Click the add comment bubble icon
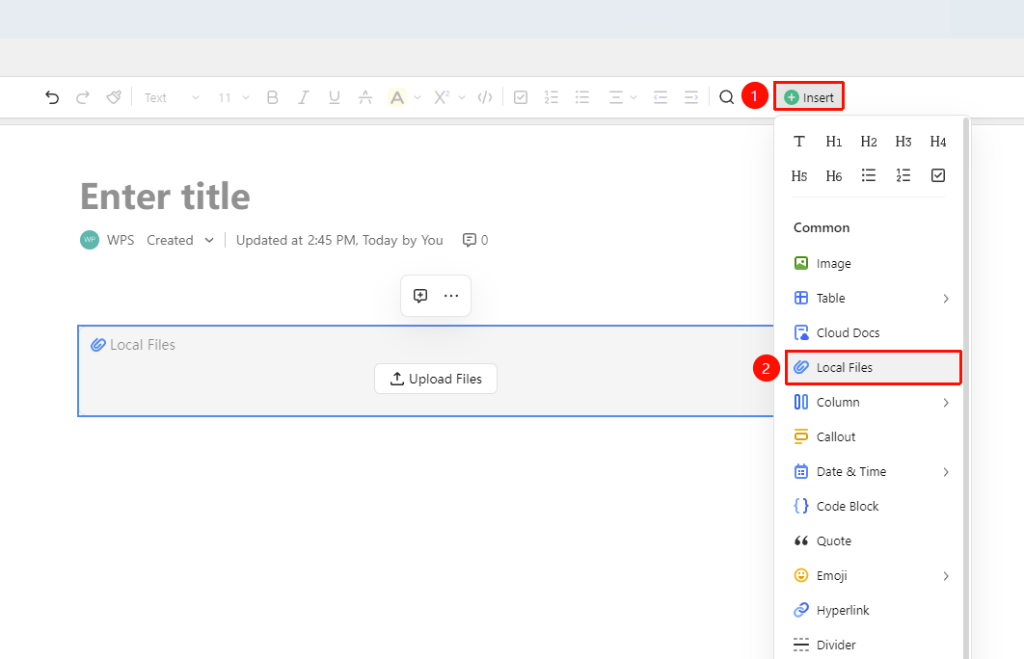 (x=420, y=296)
